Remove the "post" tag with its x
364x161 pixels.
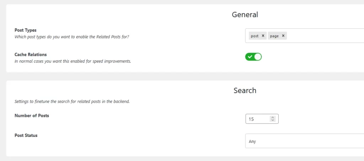(263, 36)
